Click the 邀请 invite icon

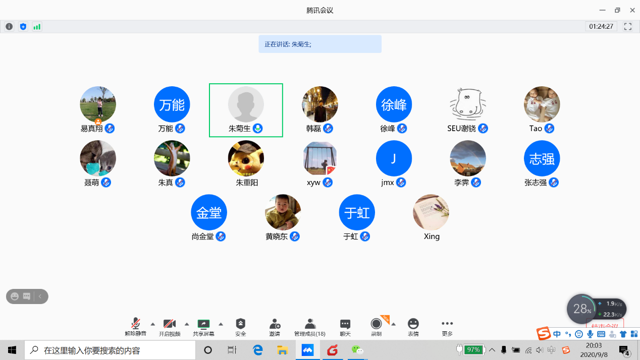coord(275,327)
